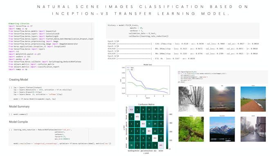
Task: Click the "history = model.fit(X_train," line
Action: pos(123,25)
